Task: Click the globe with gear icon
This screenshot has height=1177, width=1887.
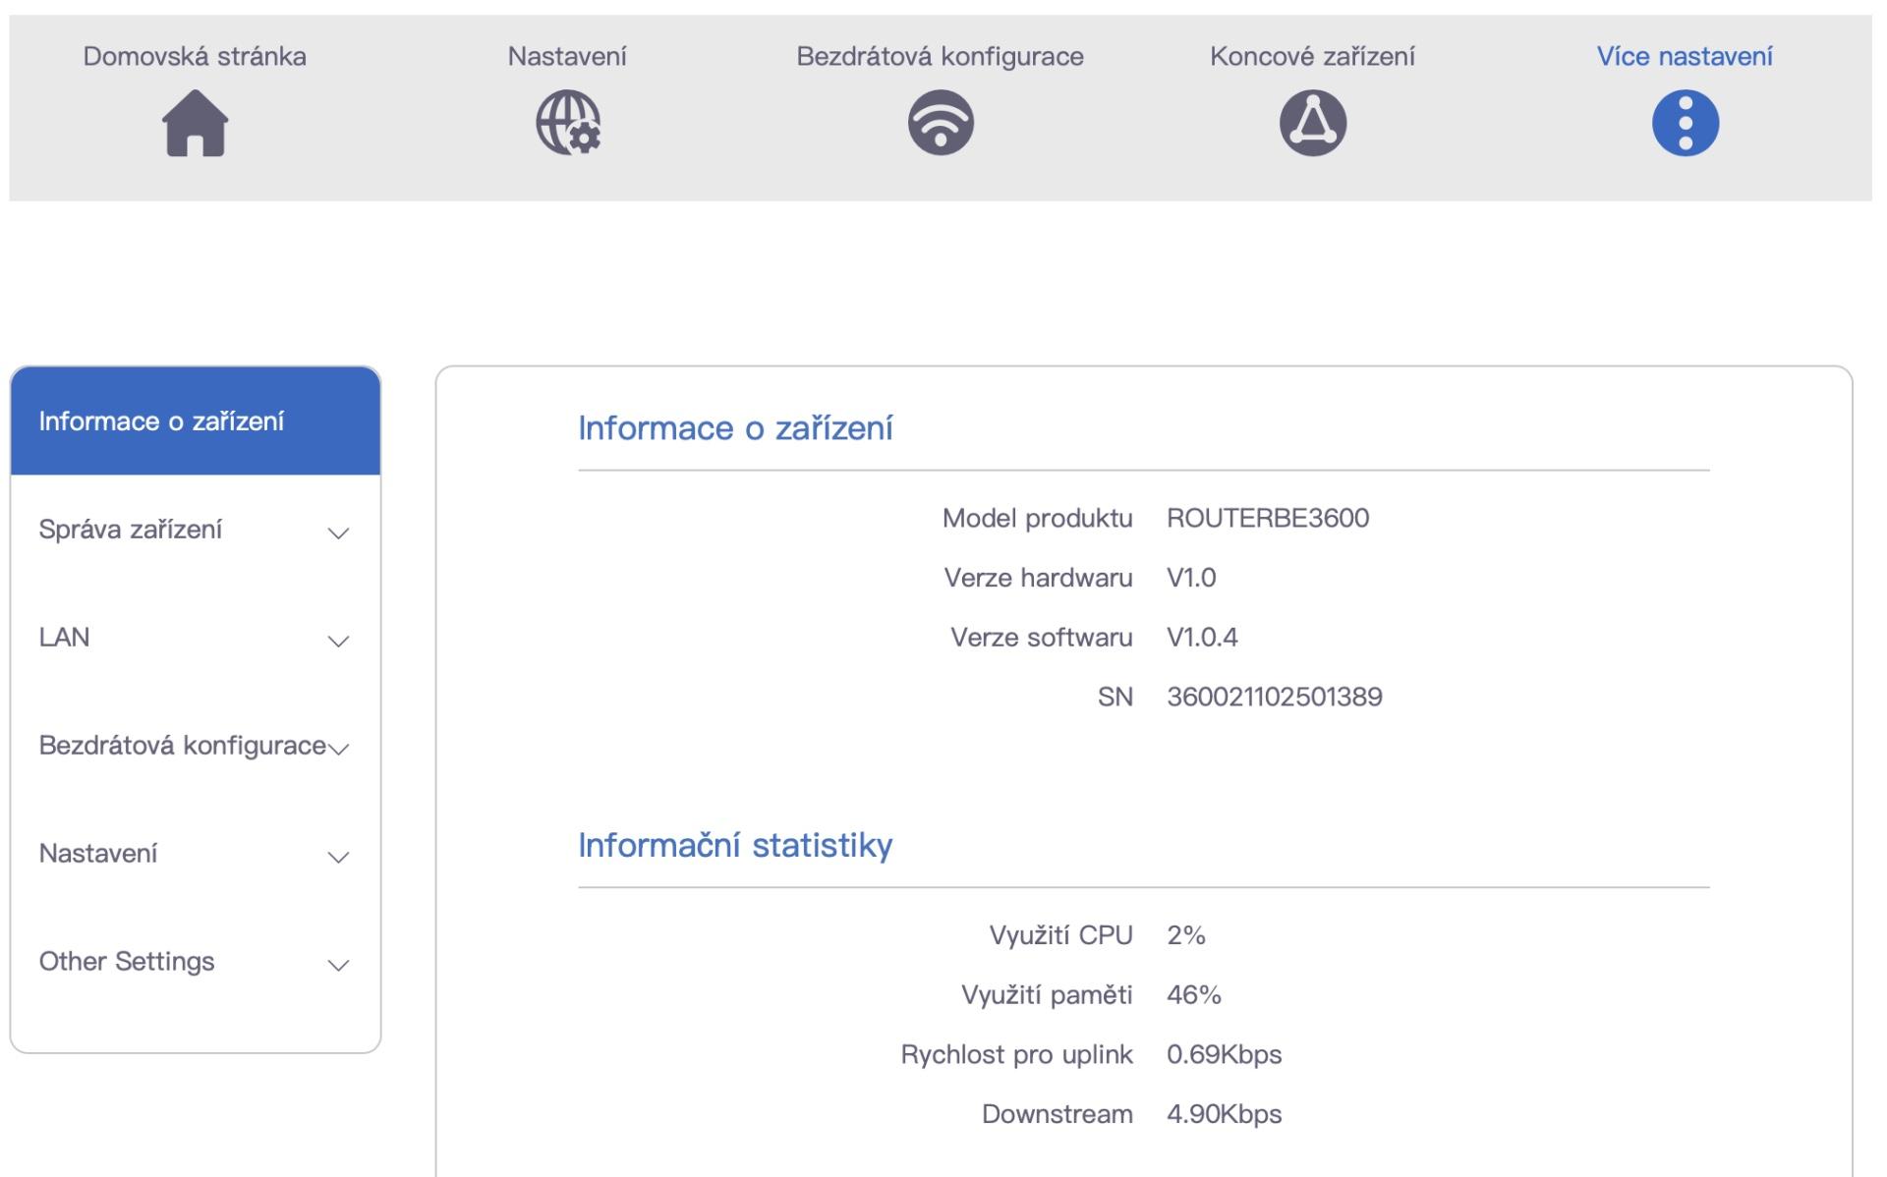Action: point(567,123)
